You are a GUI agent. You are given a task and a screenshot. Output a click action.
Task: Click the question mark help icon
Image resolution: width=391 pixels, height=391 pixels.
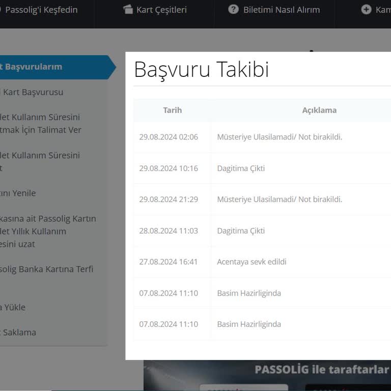233,9
